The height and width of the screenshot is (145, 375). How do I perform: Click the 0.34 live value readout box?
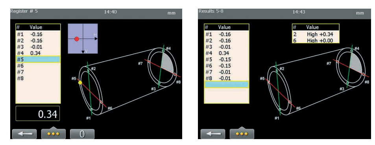coord(38,114)
